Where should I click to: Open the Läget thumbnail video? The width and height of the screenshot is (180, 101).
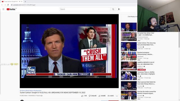pyautogui.click(x=129, y=36)
